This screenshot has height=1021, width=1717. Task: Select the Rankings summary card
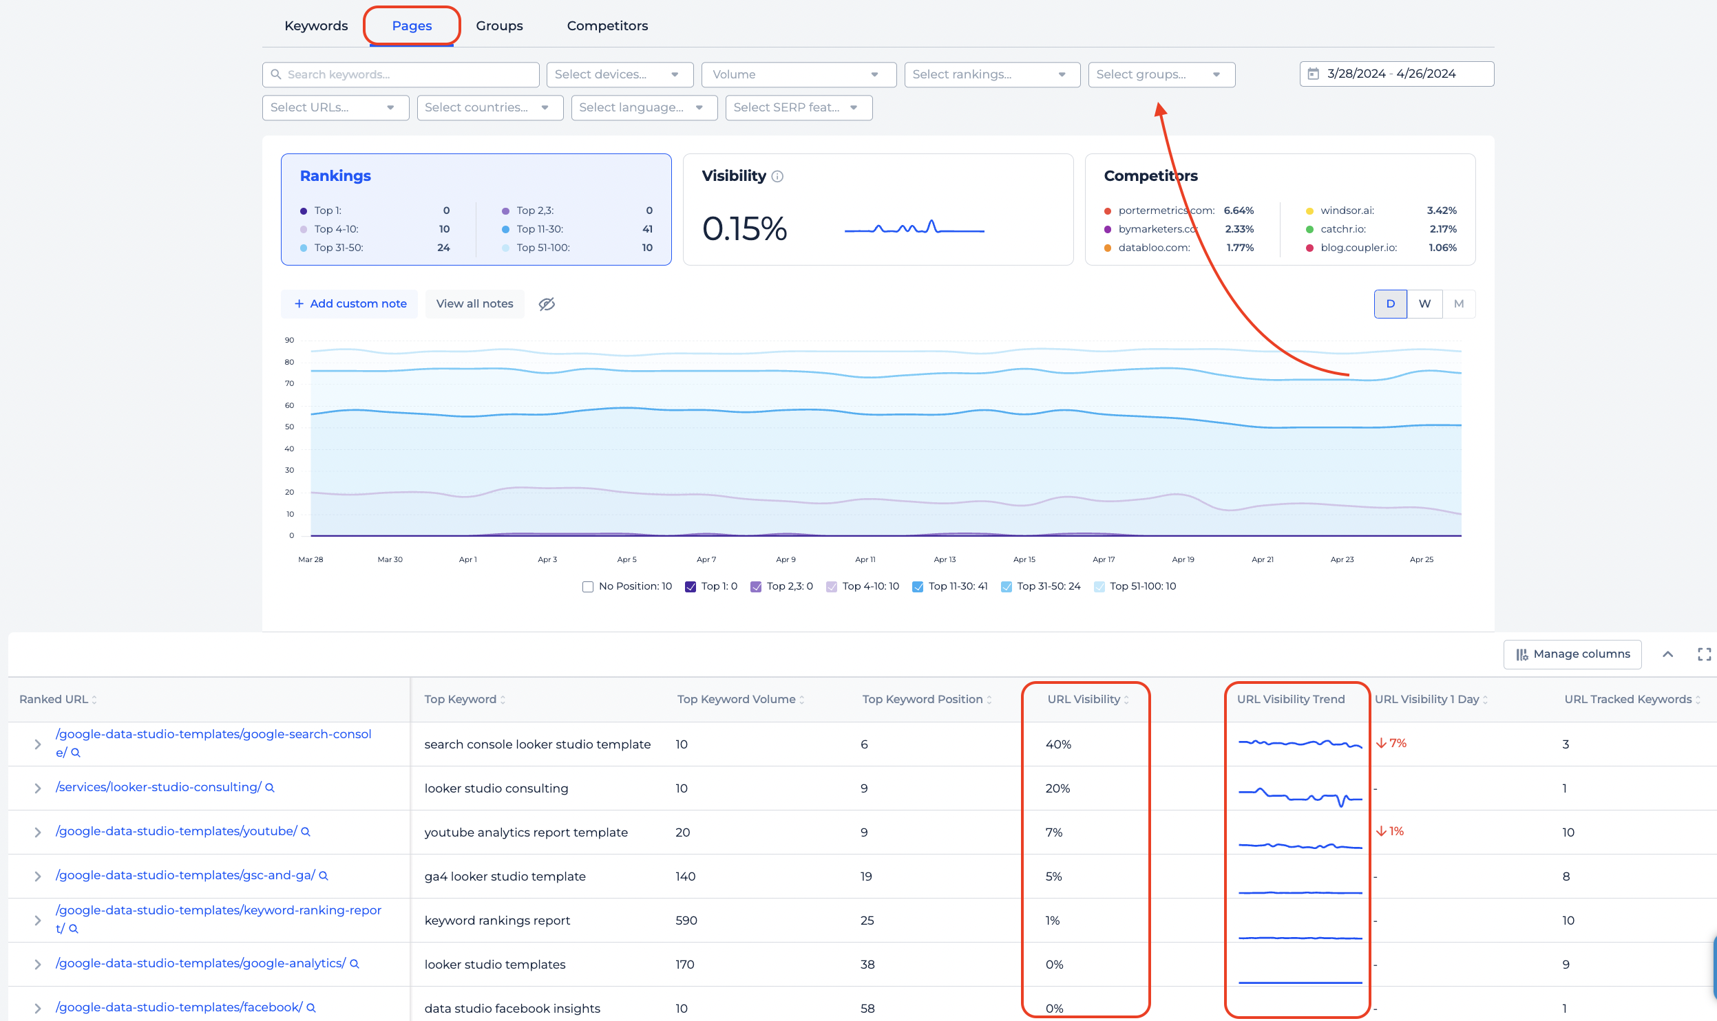pos(476,209)
